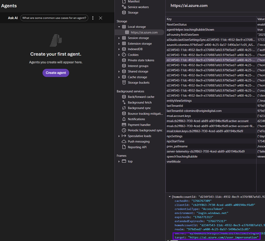Open Bounce tracking mitigations icon

click(x=124, y=113)
